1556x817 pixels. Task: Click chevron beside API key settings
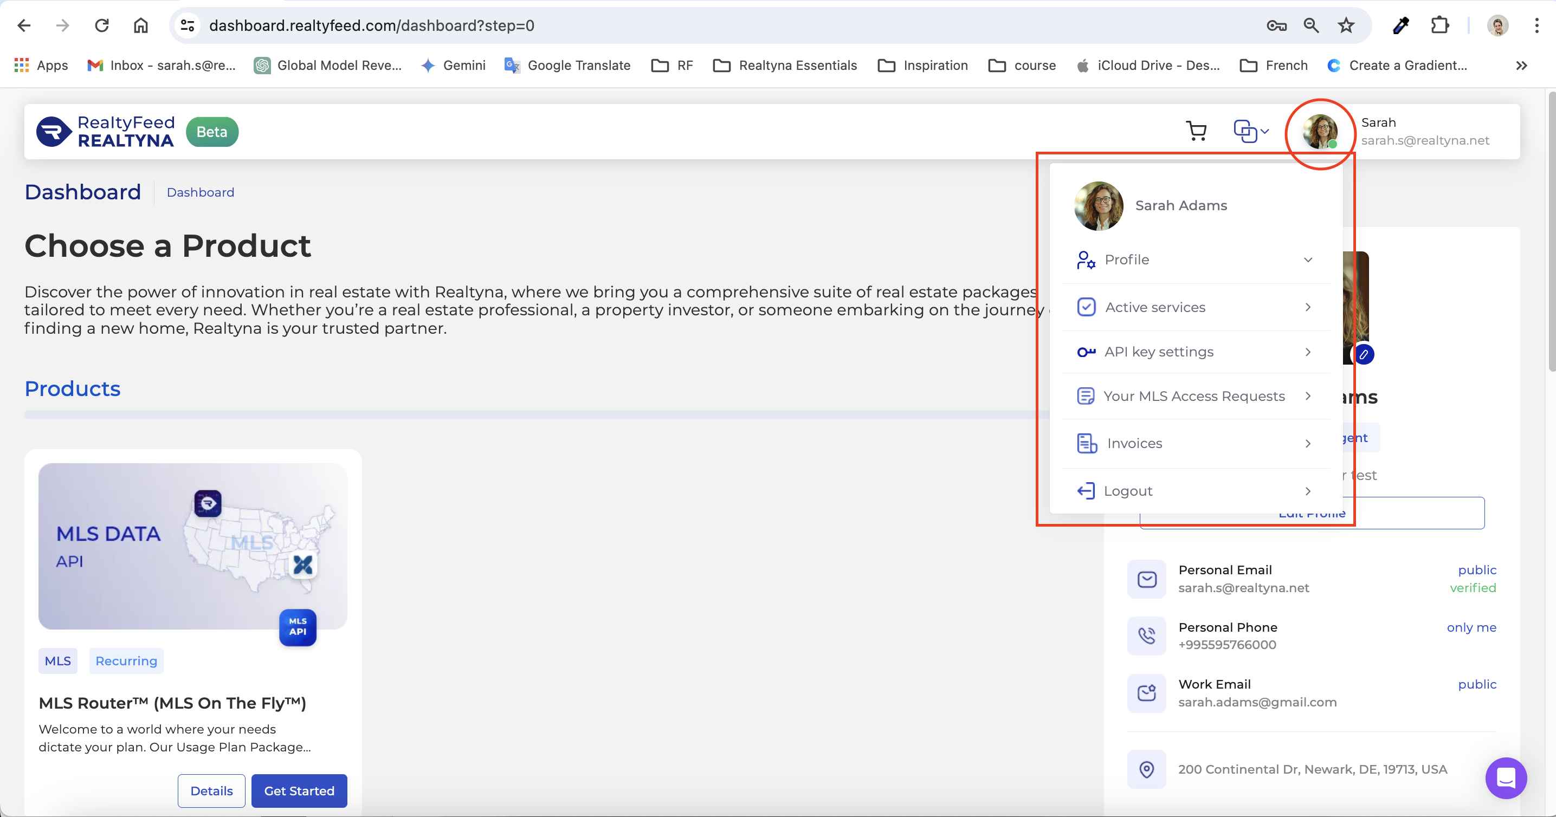pos(1308,352)
